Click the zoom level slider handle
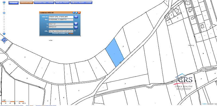The height and width of the screenshot is (106, 217). 4,13
